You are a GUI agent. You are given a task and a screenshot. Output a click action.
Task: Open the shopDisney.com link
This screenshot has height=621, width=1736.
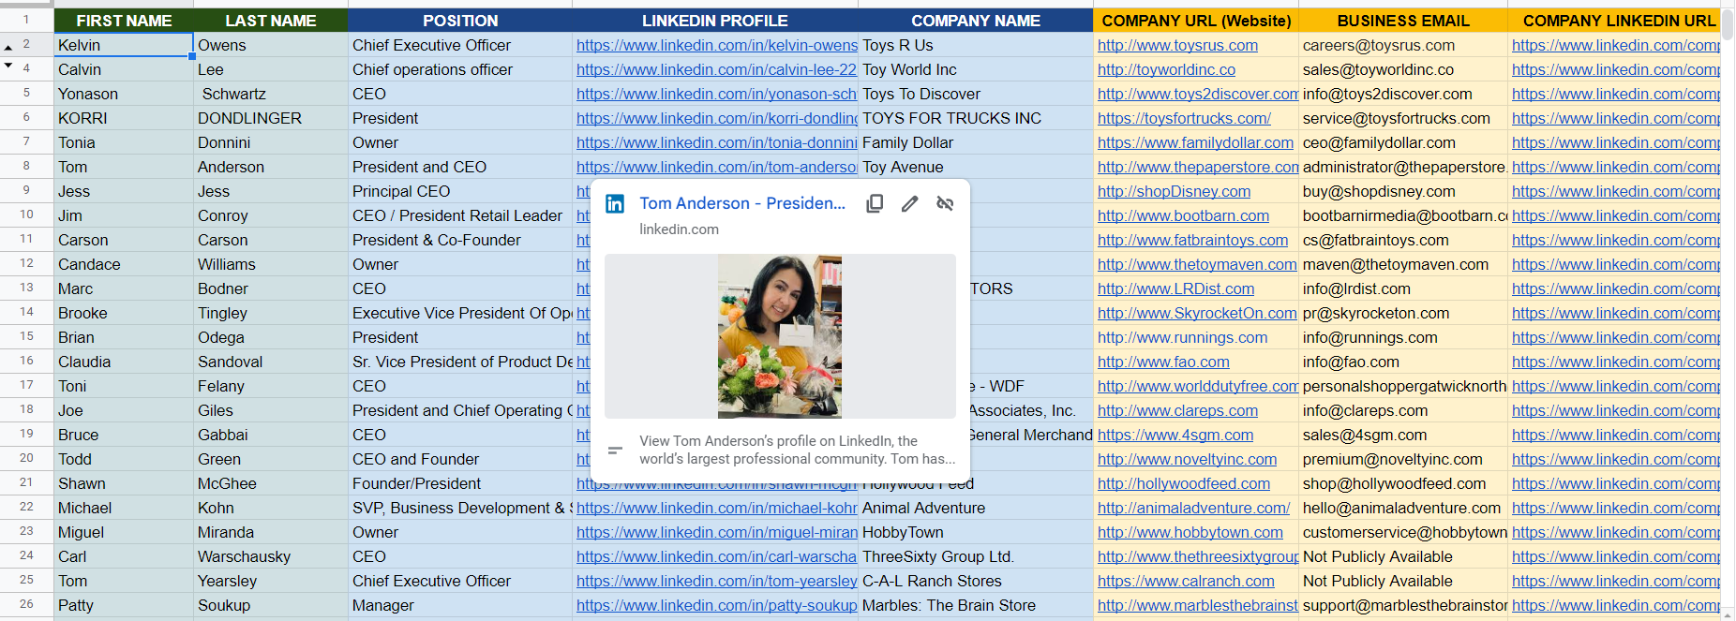point(1174,191)
